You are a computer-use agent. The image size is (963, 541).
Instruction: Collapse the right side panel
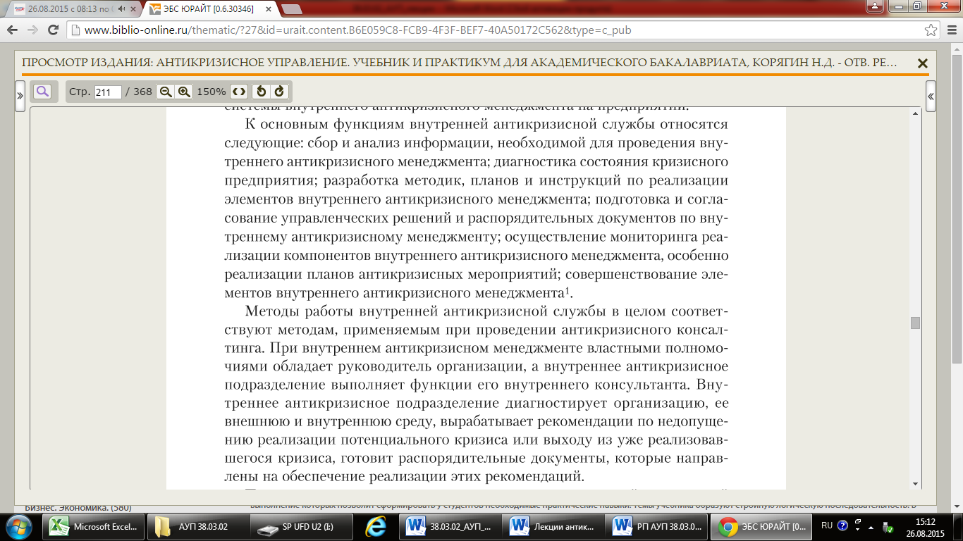point(931,97)
